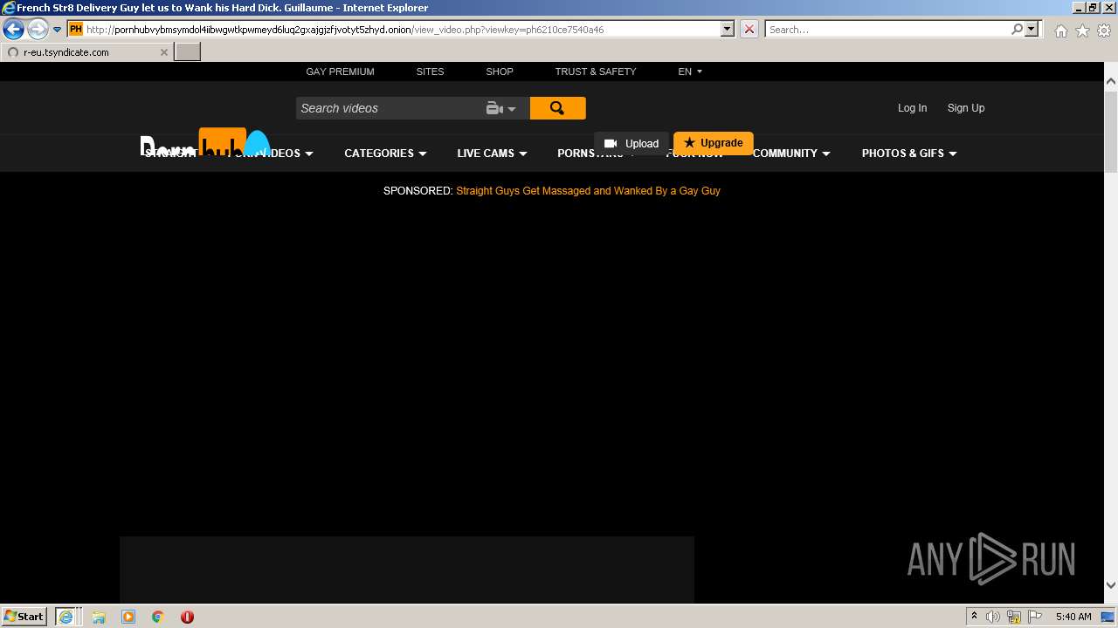The height and width of the screenshot is (628, 1118).
Task: Close the r-eu.tsyndicate.com tab
Action: [163, 51]
